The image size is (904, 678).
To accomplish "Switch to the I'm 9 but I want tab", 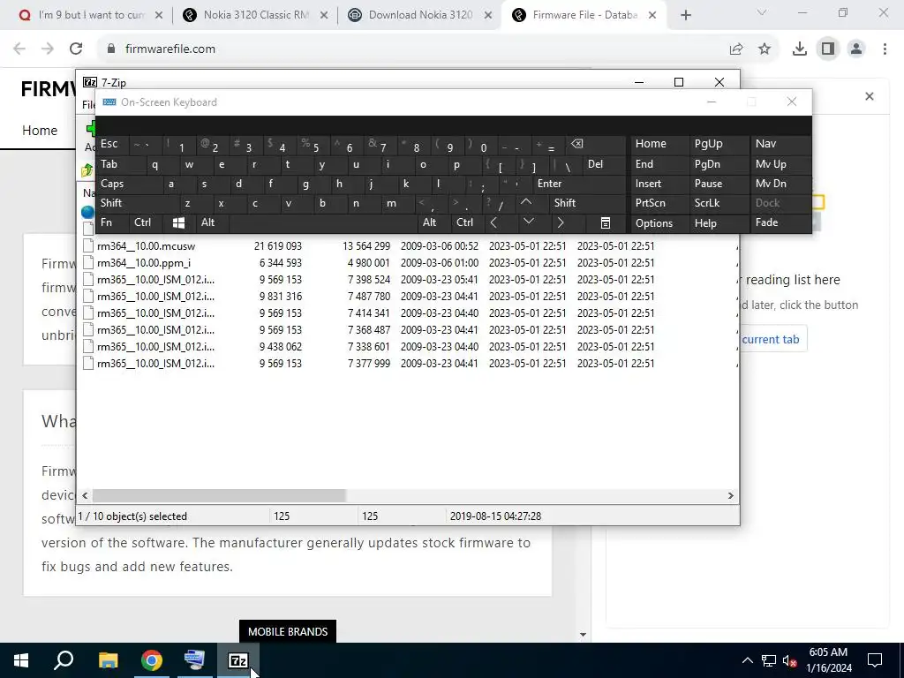I will 91,15.
